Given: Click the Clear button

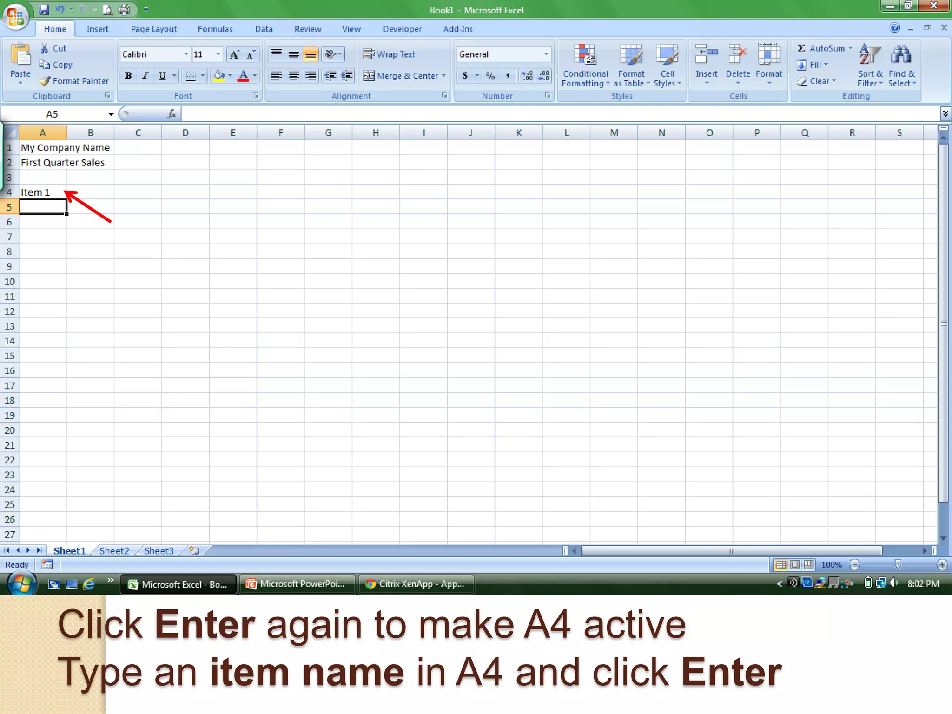Looking at the screenshot, I should click(816, 81).
